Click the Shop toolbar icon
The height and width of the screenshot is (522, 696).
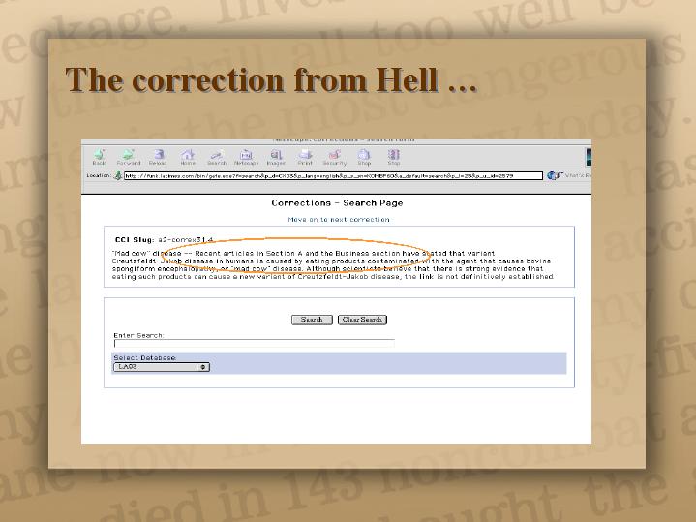coord(364,157)
